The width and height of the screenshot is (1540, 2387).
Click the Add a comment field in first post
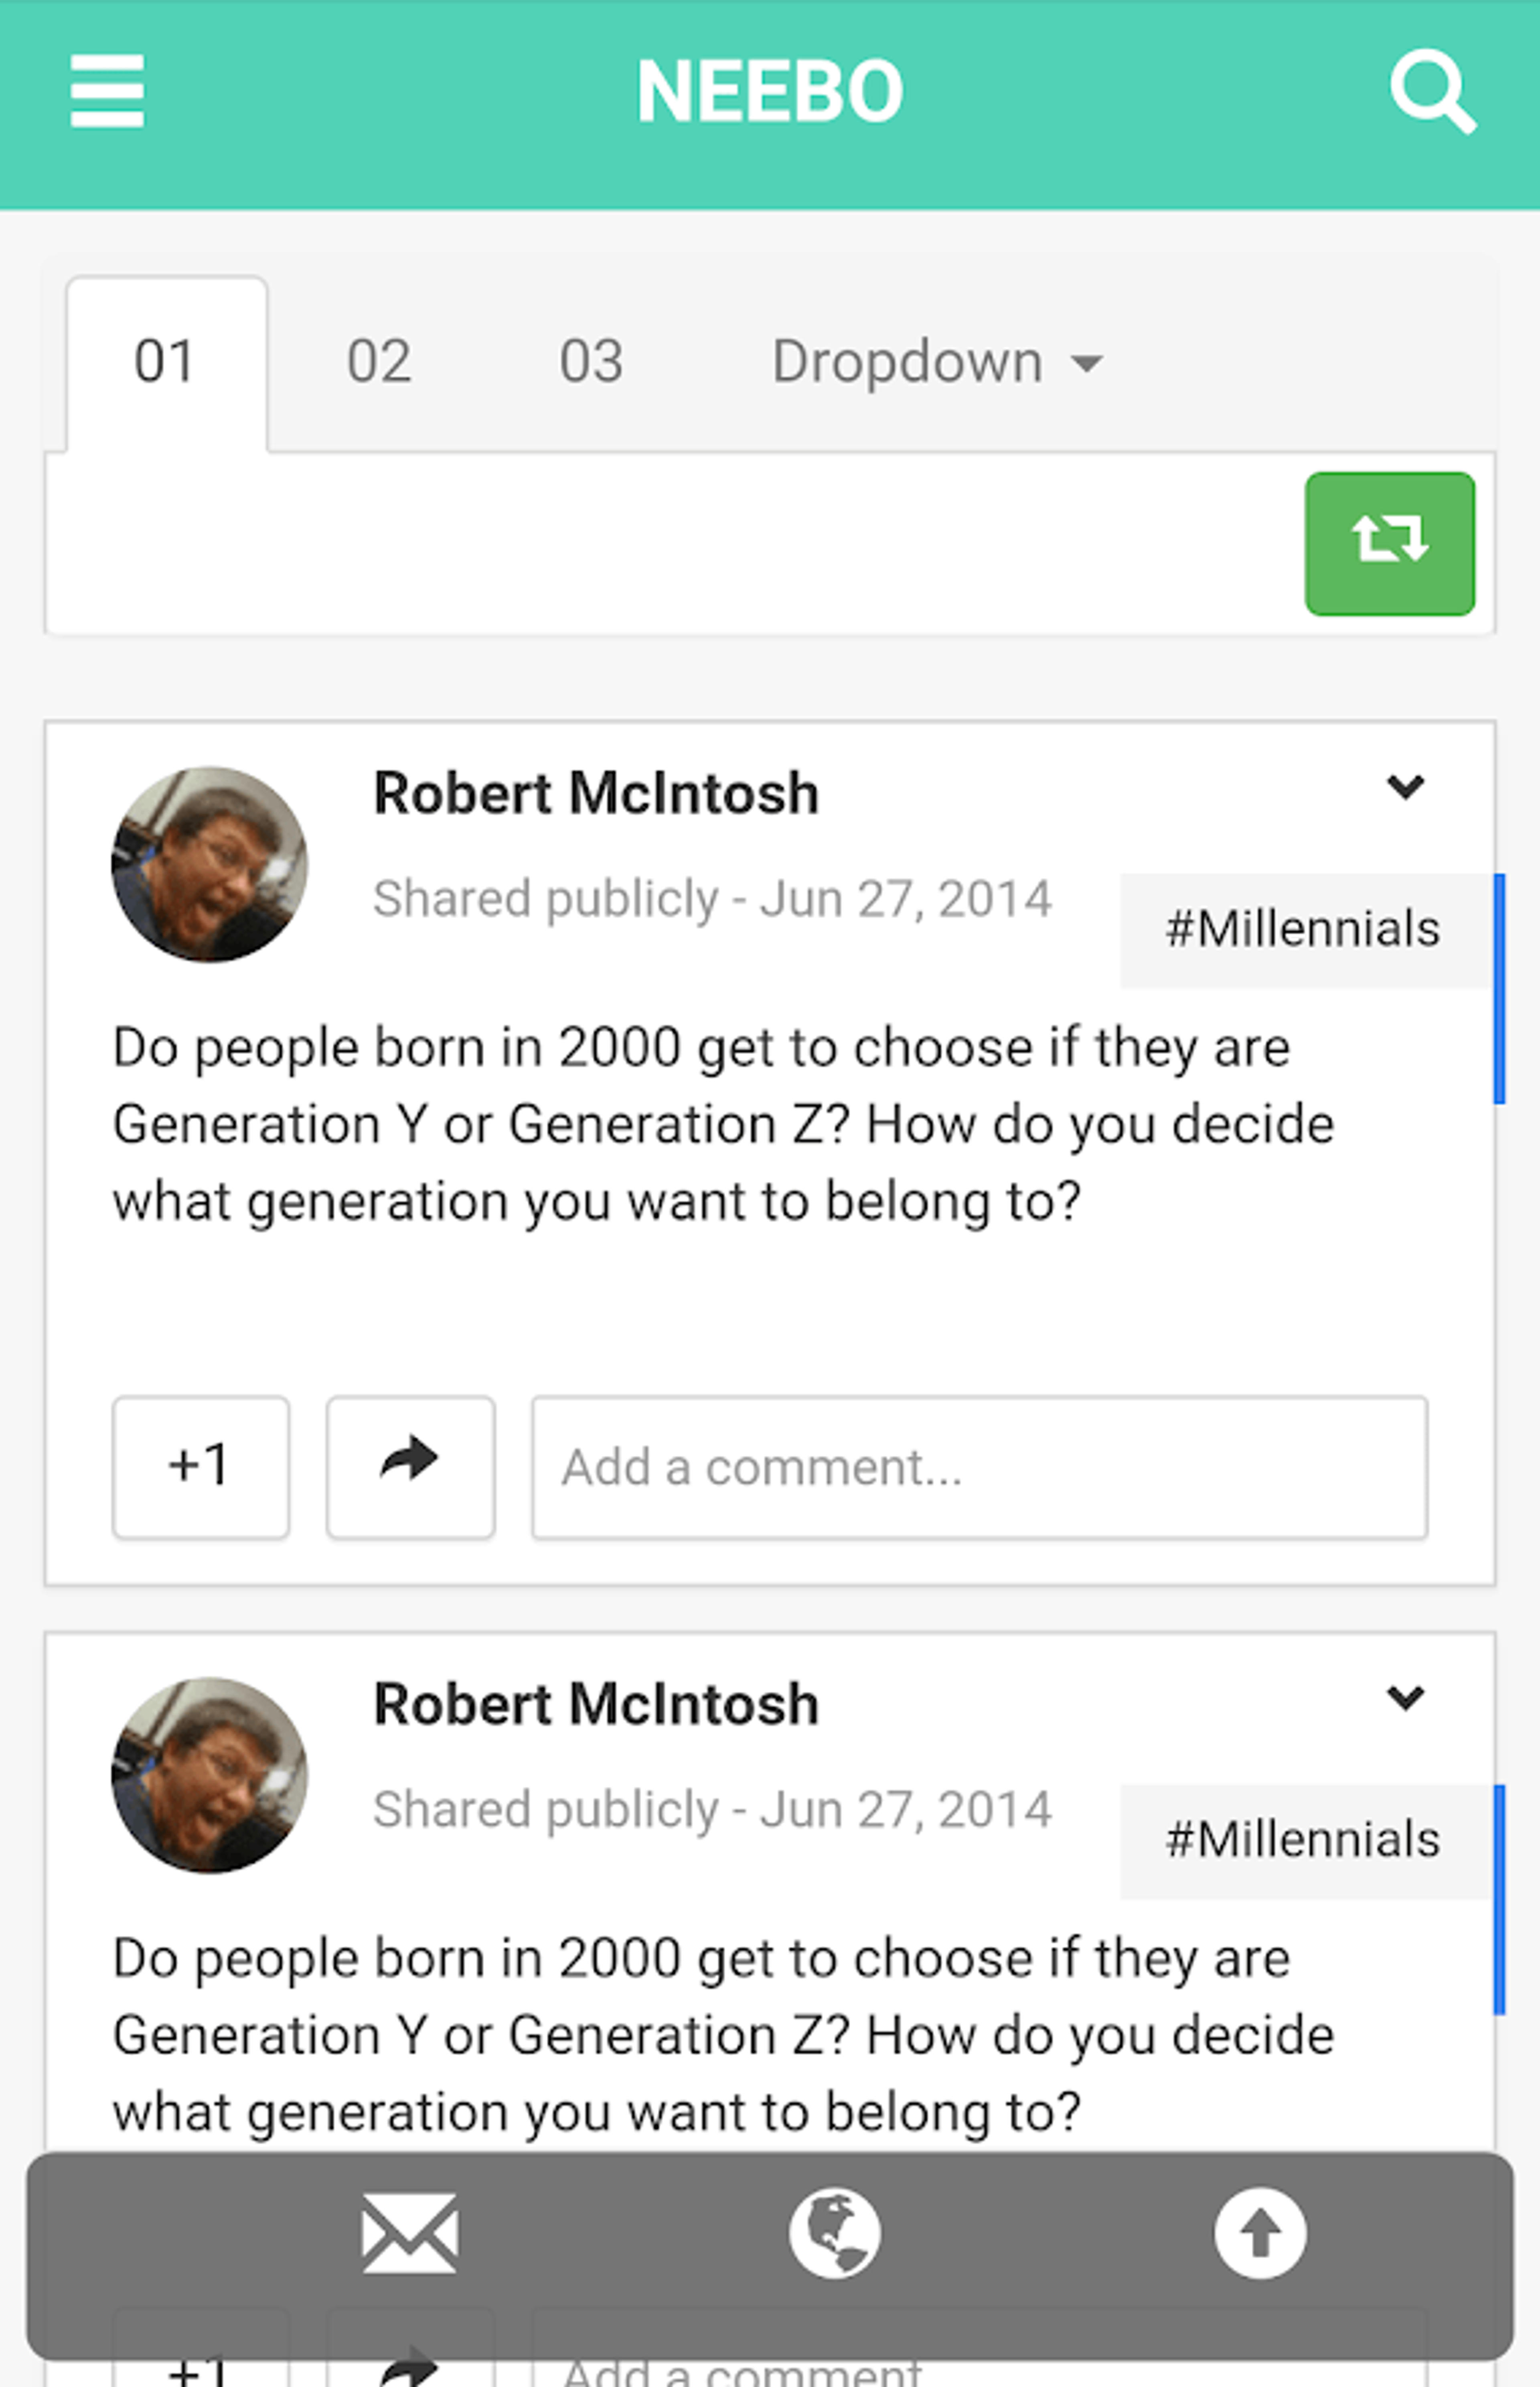[979, 1467]
